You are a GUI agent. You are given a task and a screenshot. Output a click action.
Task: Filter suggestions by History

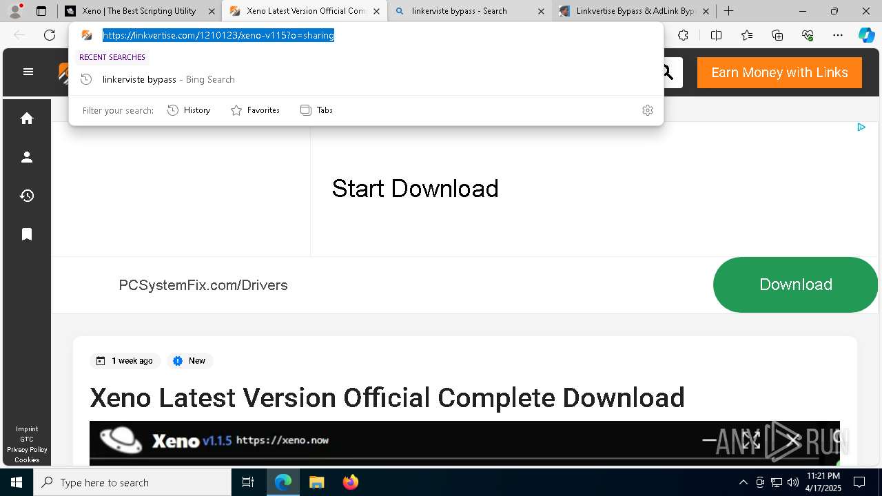(189, 110)
